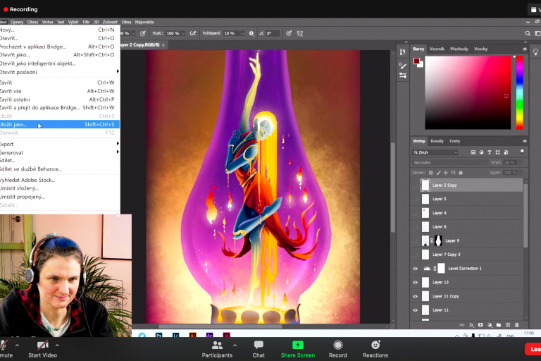Open the Zoom Chat panel

[x=259, y=348]
